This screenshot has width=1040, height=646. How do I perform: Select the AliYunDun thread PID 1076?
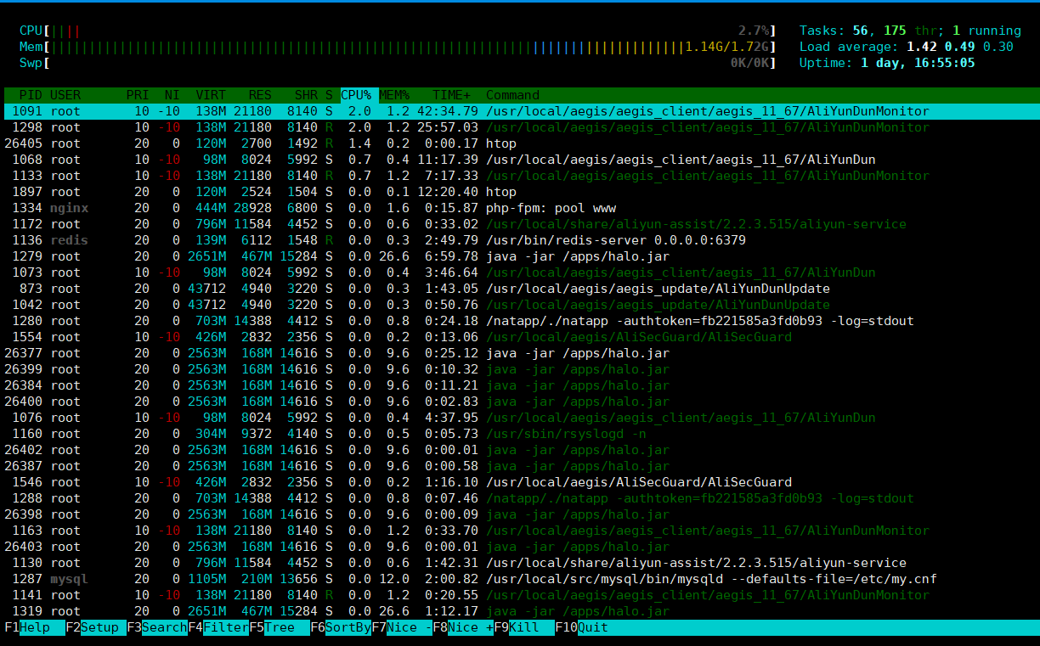(x=520, y=418)
